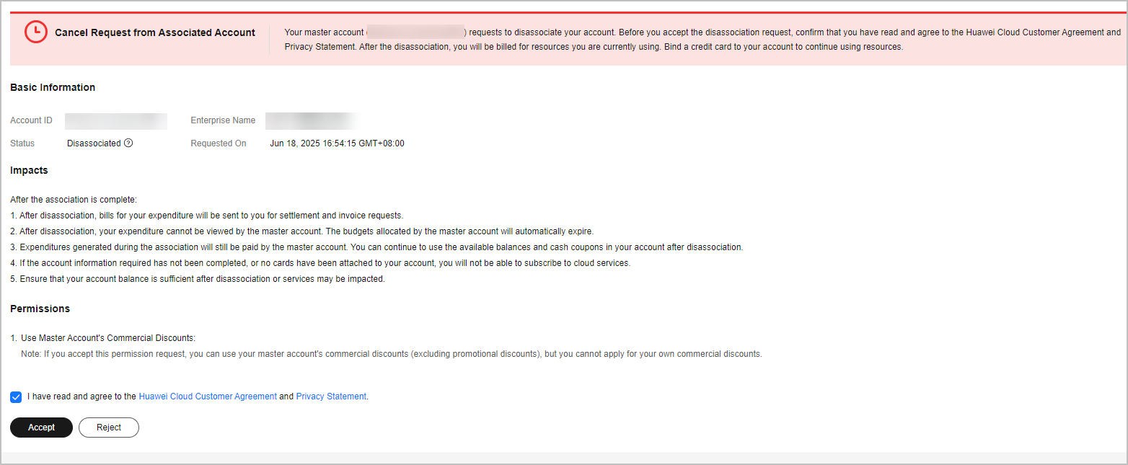Image resolution: width=1128 pixels, height=465 pixels.
Task: Click the Disassociated status text
Action: click(94, 143)
